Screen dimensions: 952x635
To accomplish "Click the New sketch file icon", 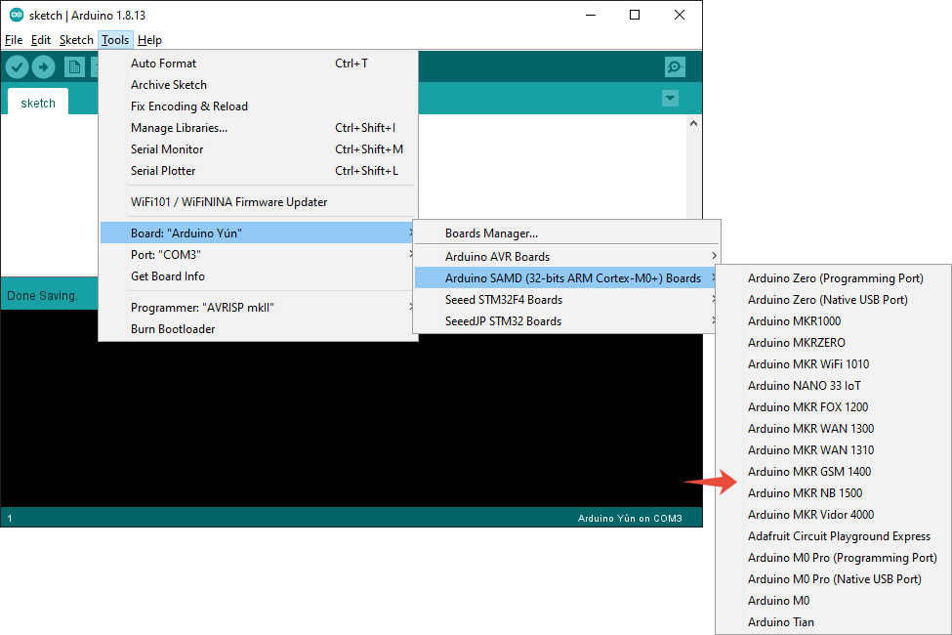I will (74, 66).
